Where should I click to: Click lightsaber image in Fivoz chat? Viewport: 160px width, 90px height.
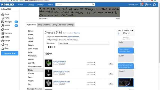pos(126,82)
